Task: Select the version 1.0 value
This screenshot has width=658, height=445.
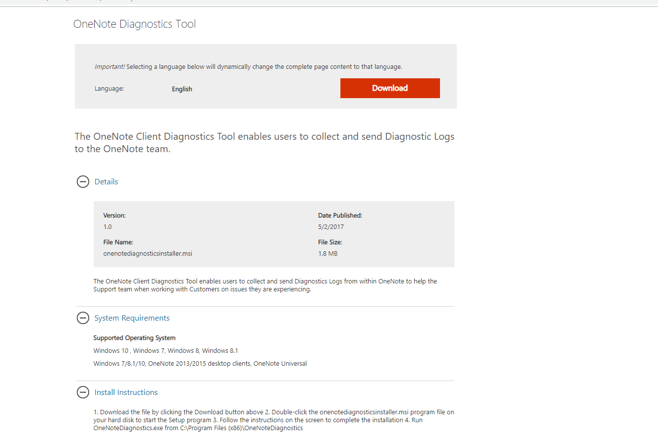Action: pyautogui.click(x=108, y=227)
